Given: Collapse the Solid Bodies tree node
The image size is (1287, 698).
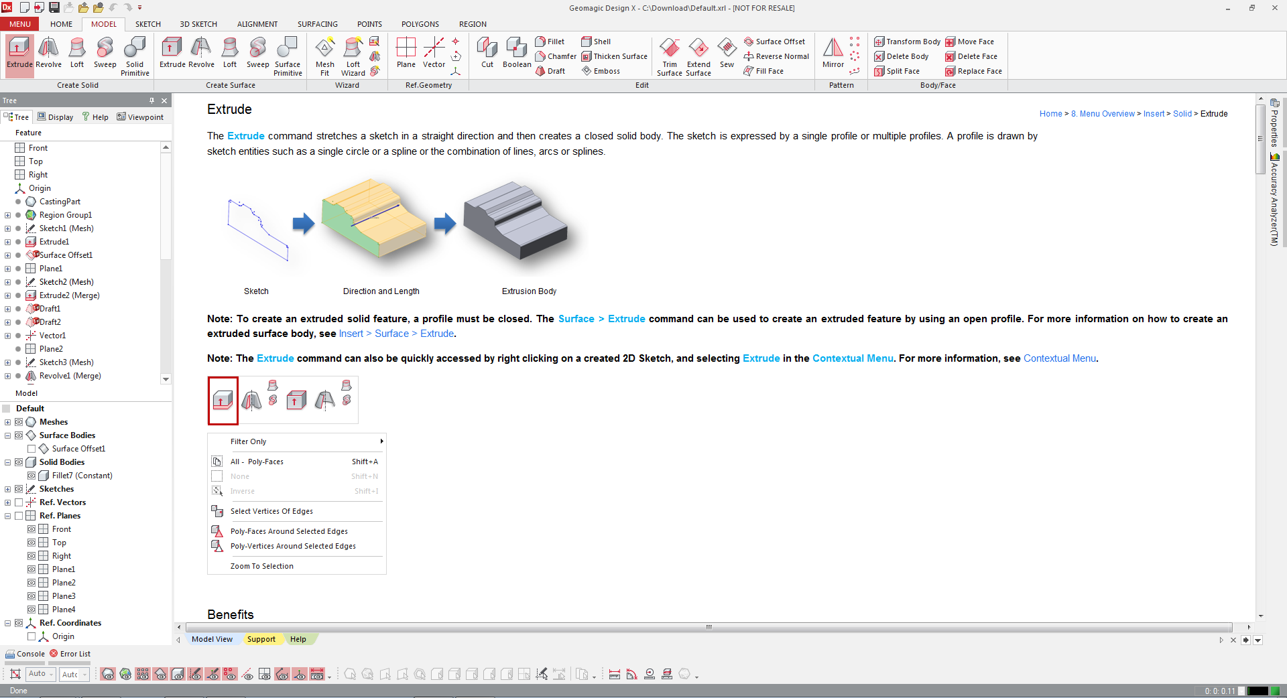Looking at the screenshot, I should [7, 462].
